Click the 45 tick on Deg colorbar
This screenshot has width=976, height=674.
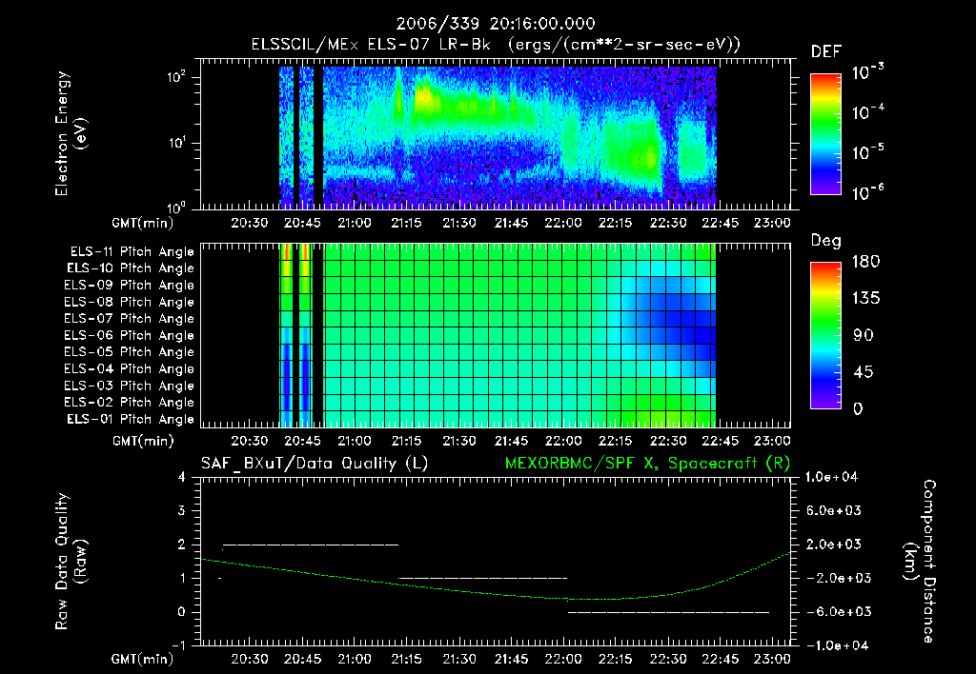click(x=863, y=372)
